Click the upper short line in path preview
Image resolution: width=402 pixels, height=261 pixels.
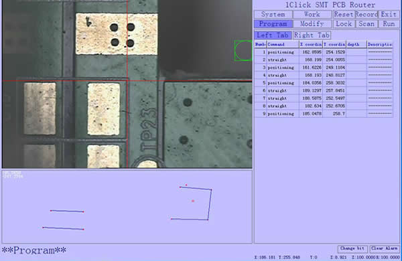[x=67, y=211]
